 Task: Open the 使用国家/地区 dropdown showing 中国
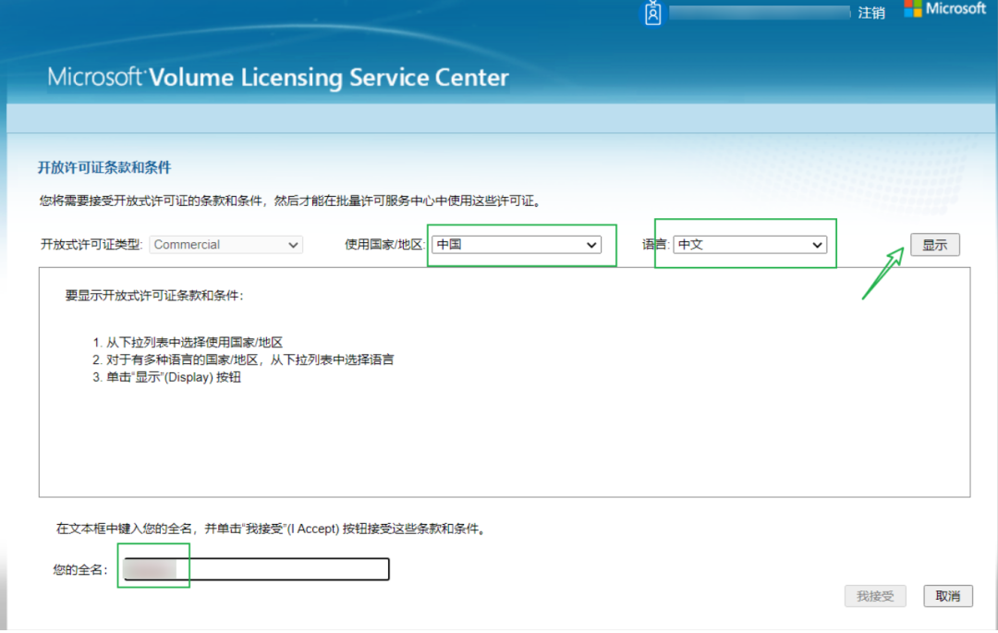point(517,245)
